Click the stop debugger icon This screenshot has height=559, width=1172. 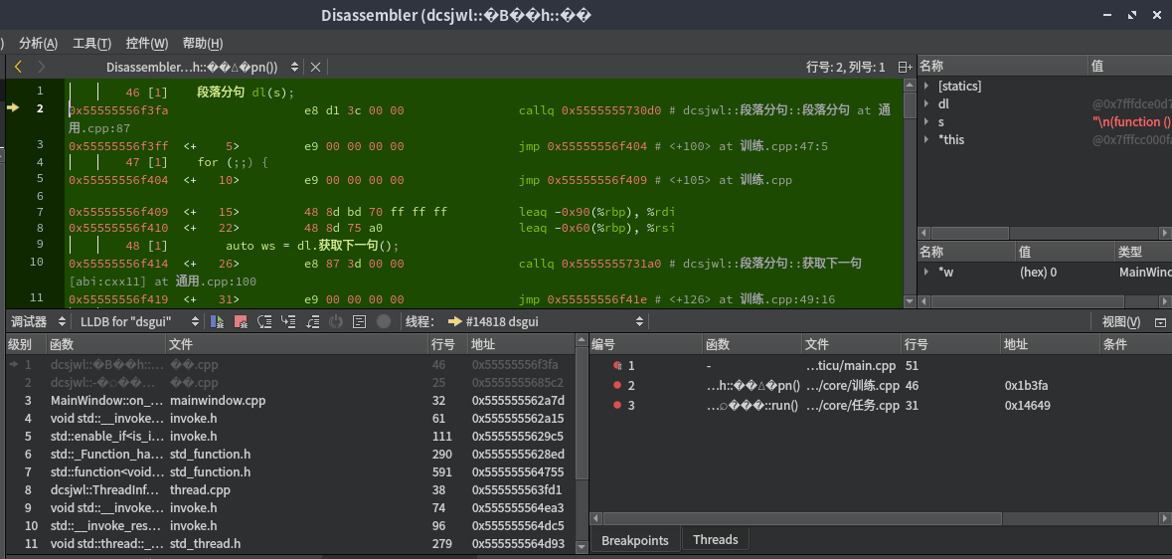point(241,322)
